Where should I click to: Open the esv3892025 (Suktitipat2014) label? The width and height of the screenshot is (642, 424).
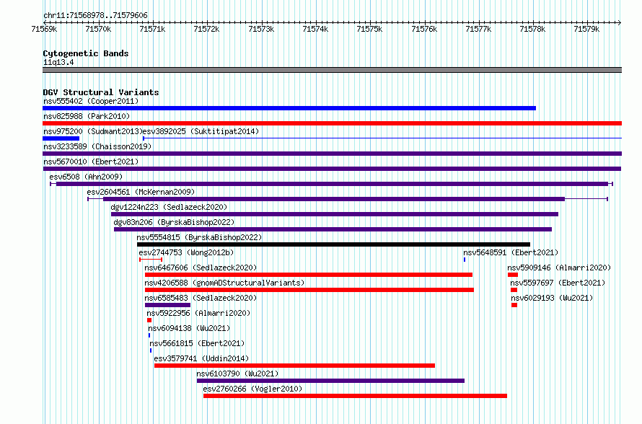point(201,131)
